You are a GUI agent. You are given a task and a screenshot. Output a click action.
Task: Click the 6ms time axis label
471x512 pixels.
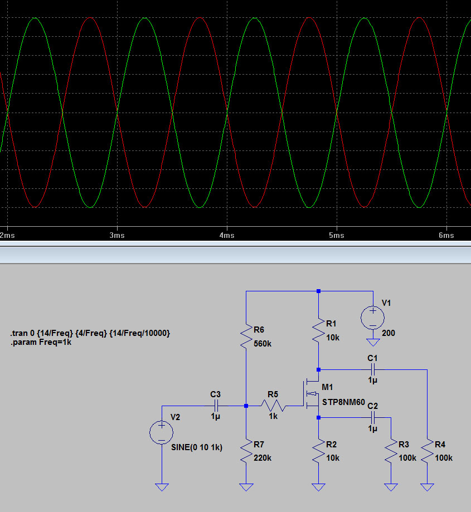(x=446, y=235)
